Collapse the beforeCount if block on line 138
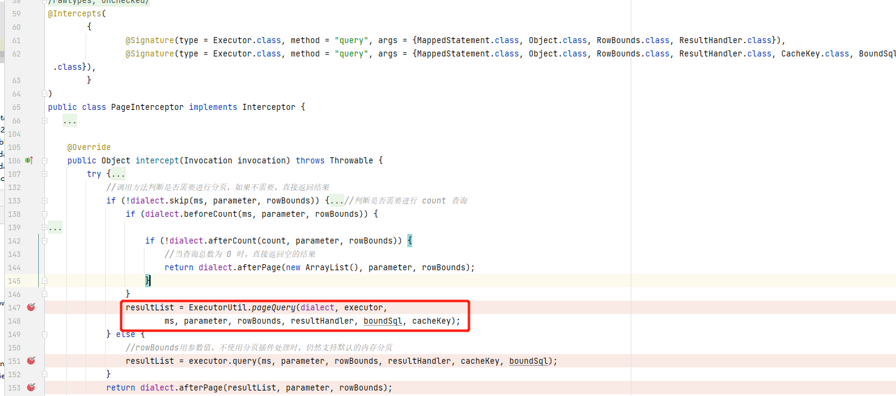This screenshot has height=396, width=896. click(x=44, y=214)
